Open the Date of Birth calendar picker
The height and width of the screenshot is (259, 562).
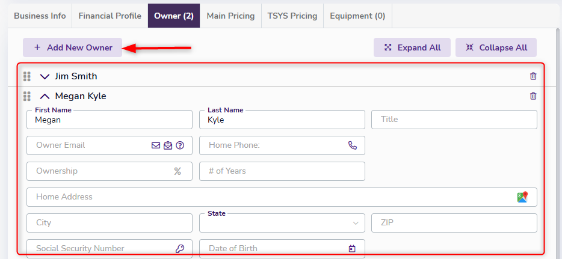coord(352,249)
